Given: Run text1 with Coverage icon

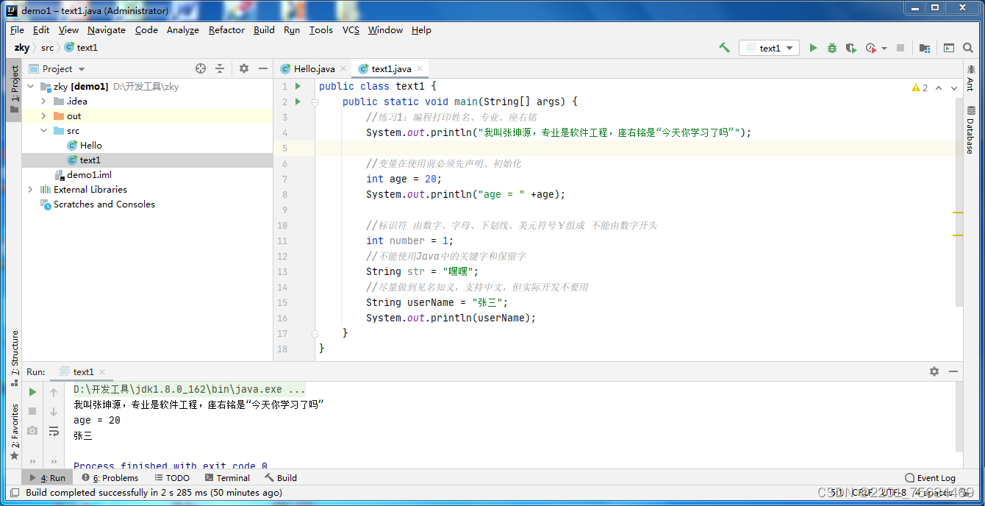Looking at the screenshot, I should pyautogui.click(x=850, y=47).
